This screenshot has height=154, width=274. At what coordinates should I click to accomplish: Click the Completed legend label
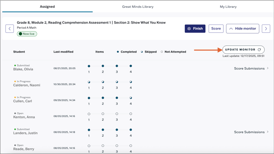click(x=128, y=52)
